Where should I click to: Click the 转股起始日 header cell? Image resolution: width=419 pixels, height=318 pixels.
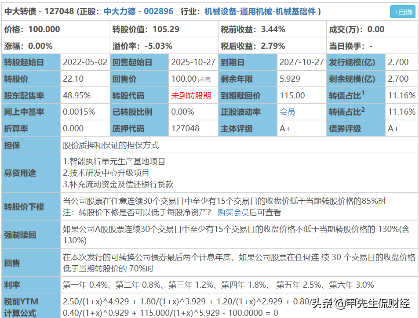[31, 62]
